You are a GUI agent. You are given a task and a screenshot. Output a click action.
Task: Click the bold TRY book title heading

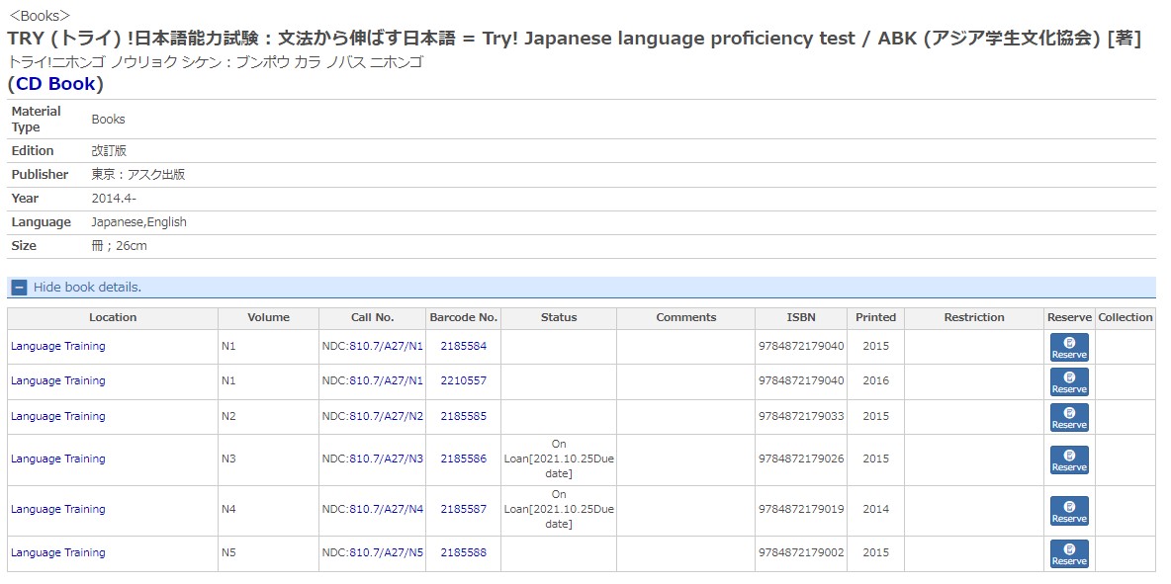(575, 39)
